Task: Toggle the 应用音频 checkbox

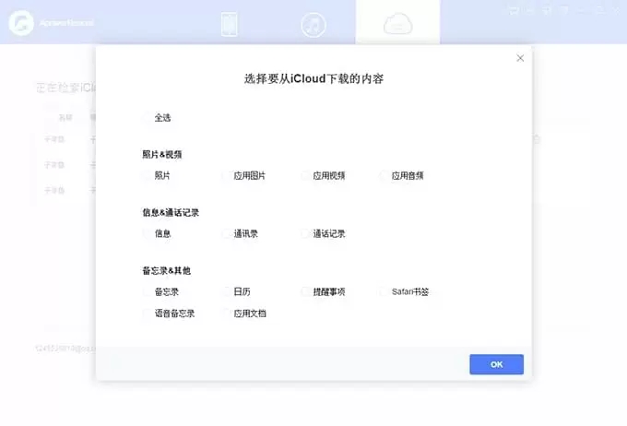Action: pyautogui.click(x=384, y=175)
